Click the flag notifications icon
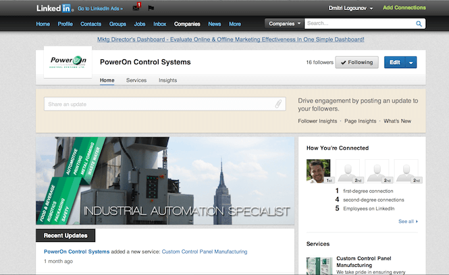This screenshot has width=449, height=275. 151,8
